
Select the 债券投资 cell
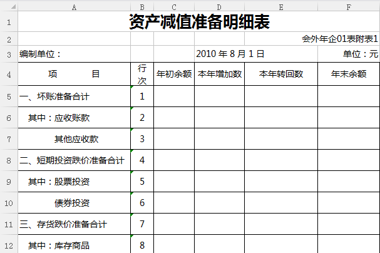74,203
